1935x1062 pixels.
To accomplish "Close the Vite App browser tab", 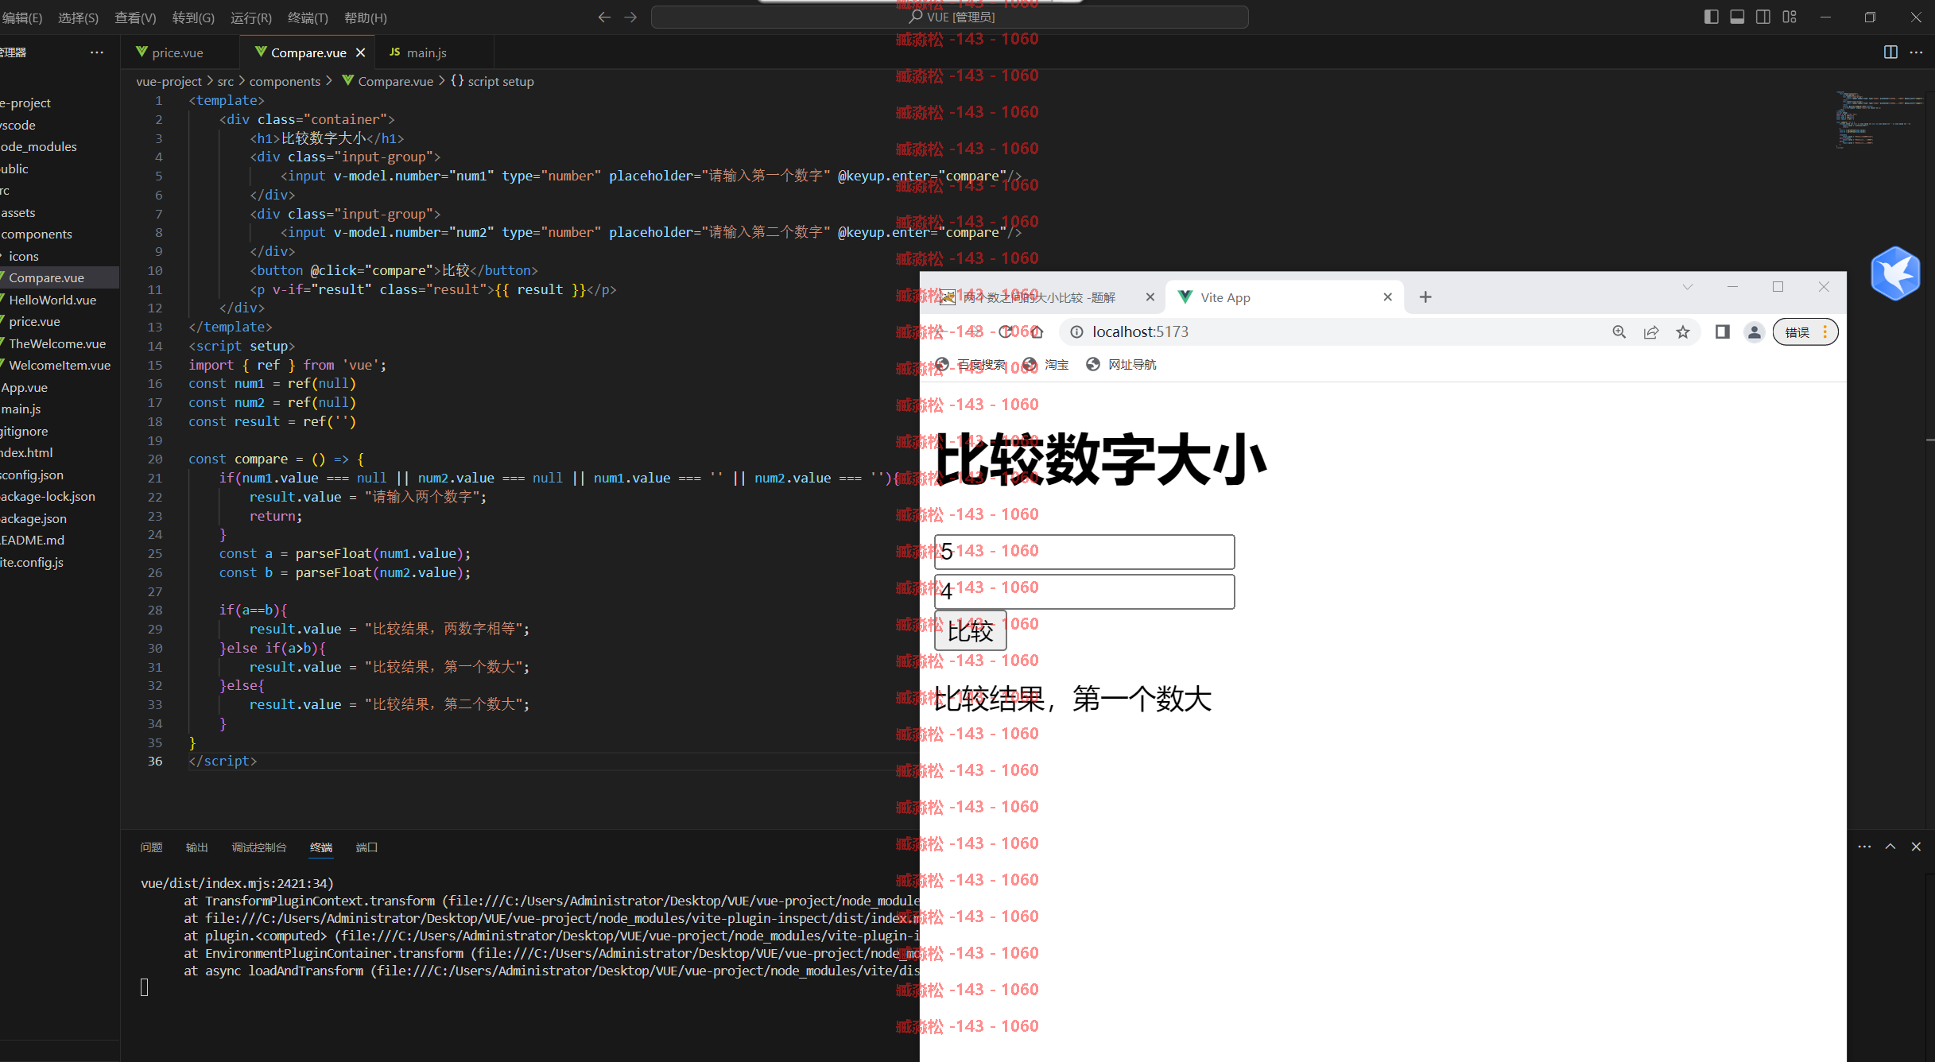I will click(x=1388, y=297).
